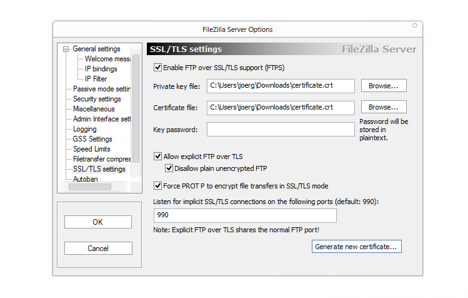Focus the Key password field

(281, 129)
